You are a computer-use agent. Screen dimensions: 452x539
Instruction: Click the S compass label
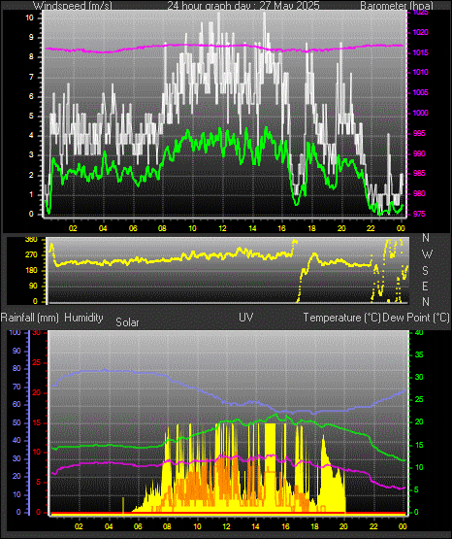tap(425, 271)
